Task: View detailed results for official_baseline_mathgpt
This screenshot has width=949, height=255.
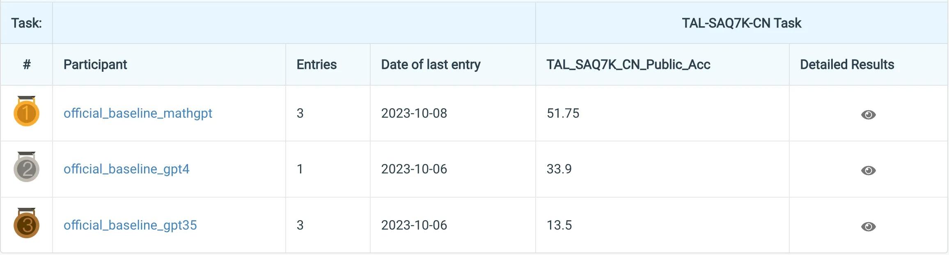Action: pos(868,114)
